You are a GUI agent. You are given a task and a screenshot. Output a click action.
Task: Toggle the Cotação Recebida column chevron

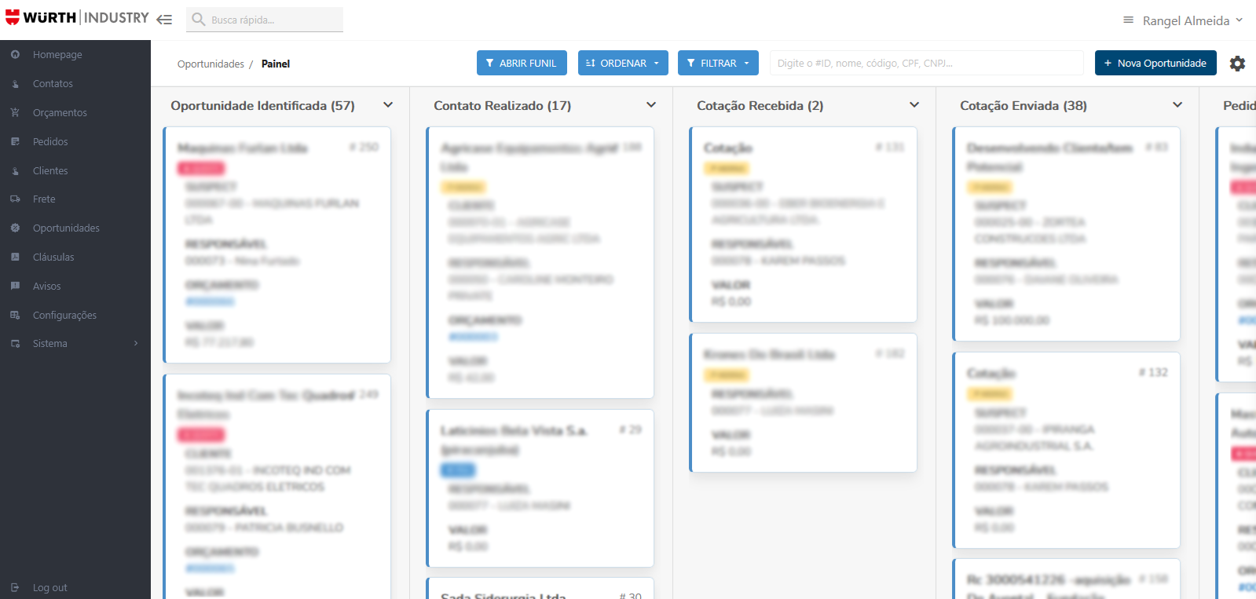[x=914, y=105]
